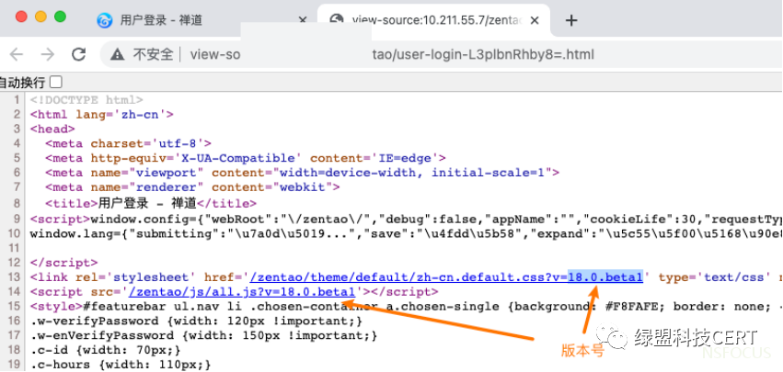Click the window.config script line
This screenshot has height=372, width=783.
pos(406,219)
